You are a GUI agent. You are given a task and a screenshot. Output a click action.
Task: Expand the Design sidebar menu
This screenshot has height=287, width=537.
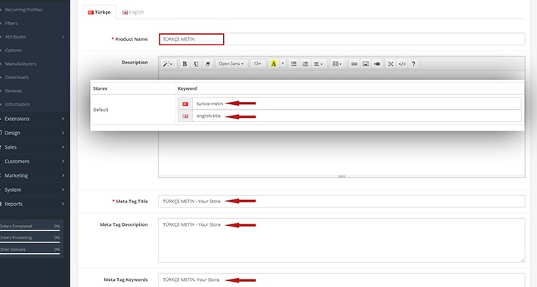[x=34, y=133]
